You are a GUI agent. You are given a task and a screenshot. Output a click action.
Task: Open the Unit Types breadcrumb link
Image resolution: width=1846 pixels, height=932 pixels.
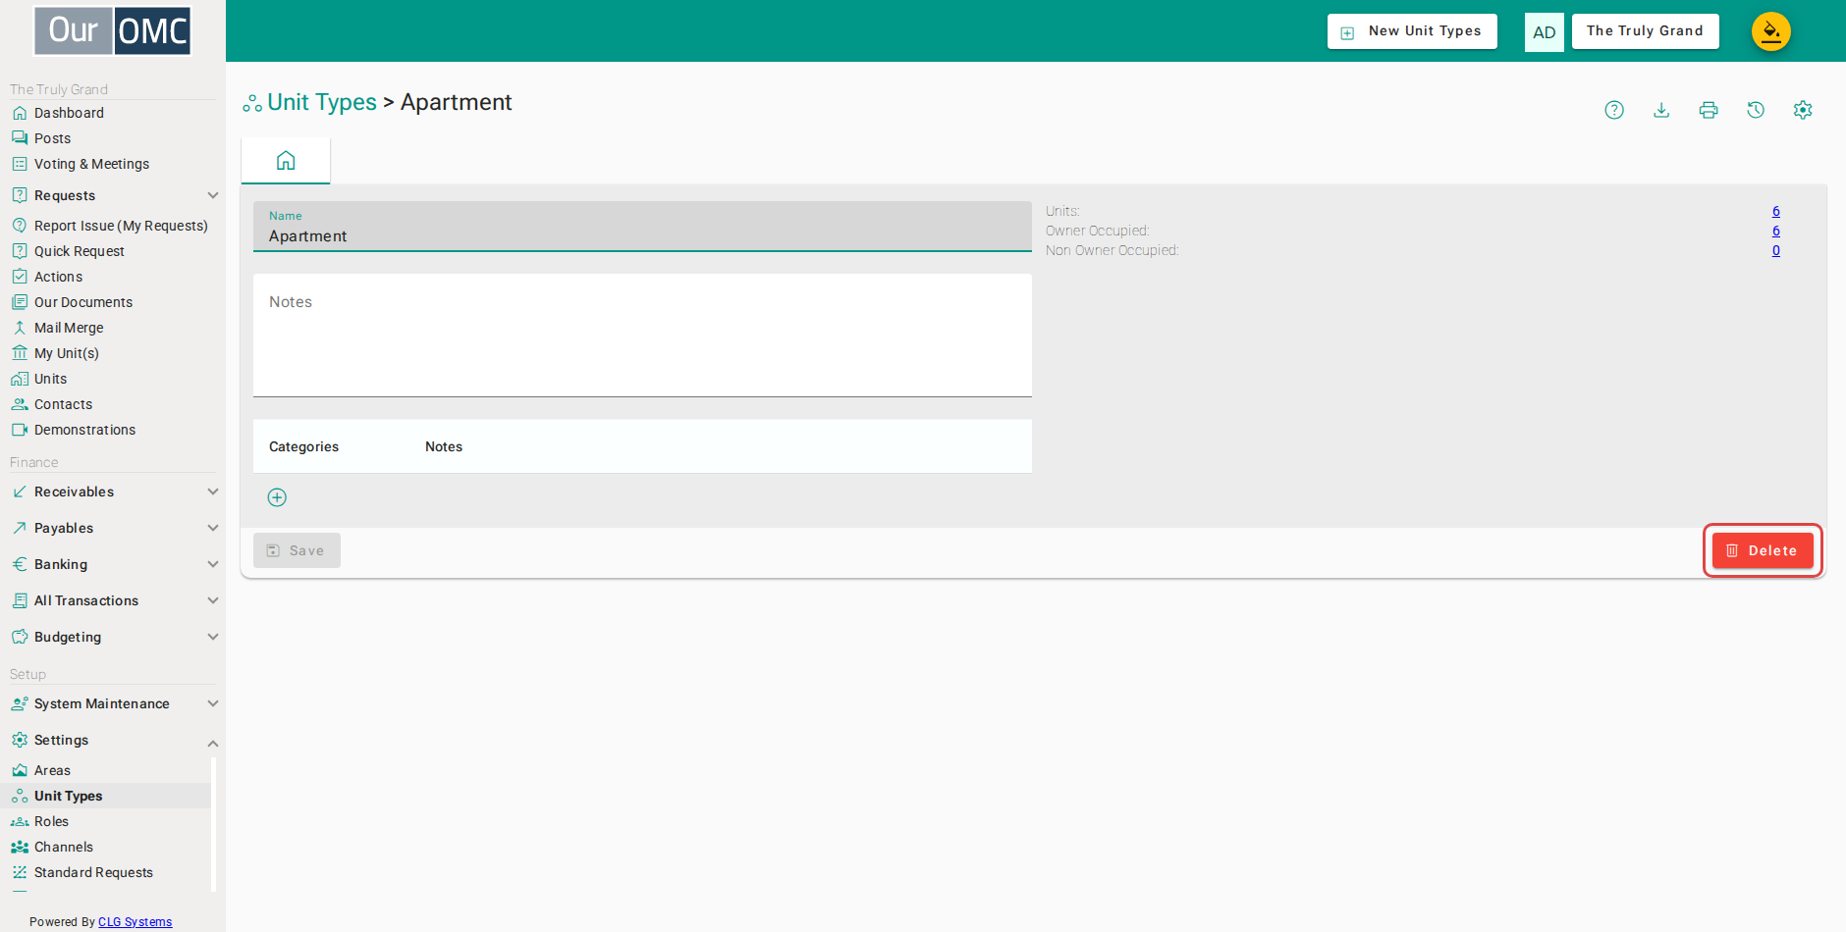321,102
